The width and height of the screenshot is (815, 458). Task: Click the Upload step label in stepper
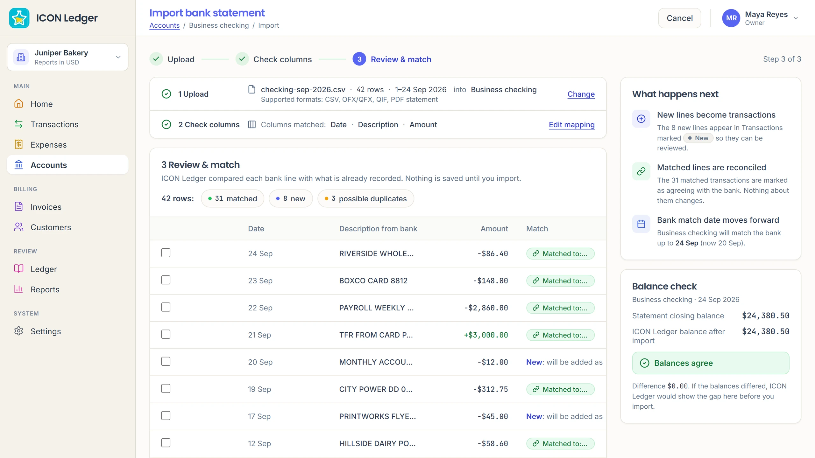[x=181, y=59]
